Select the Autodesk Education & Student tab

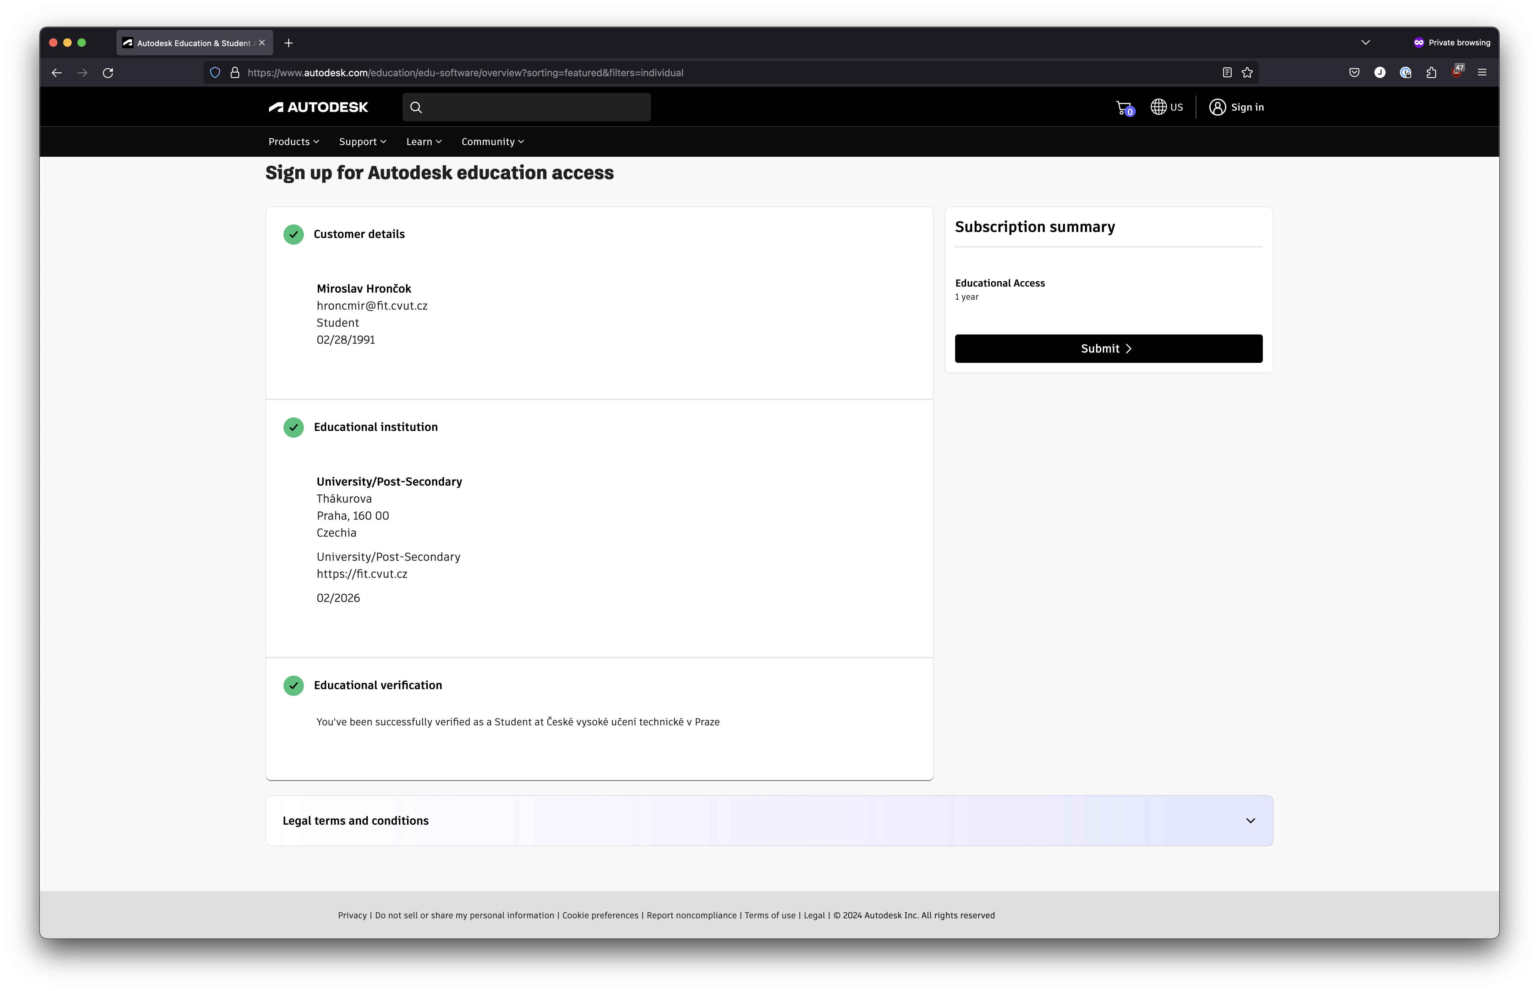(x=195, y=43)
